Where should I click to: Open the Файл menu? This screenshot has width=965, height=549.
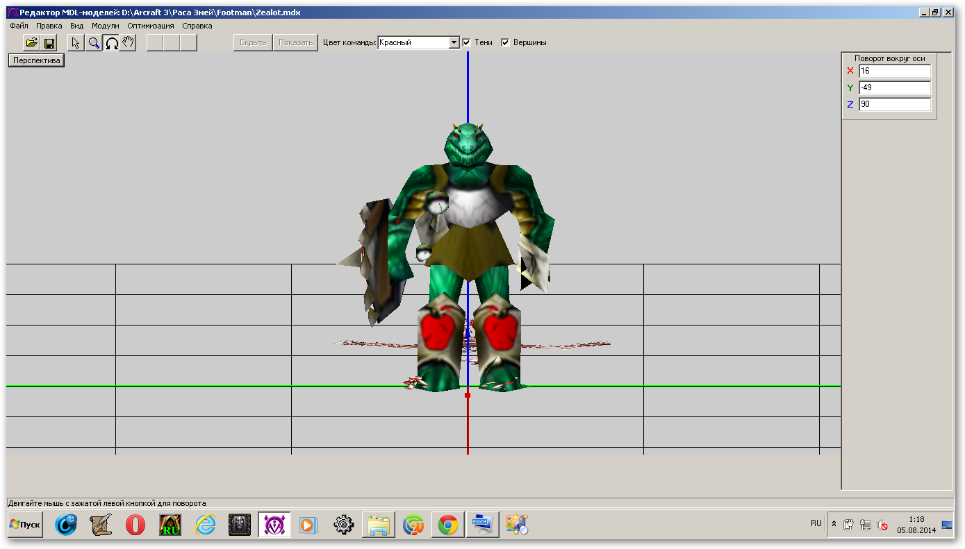point(19,26)
